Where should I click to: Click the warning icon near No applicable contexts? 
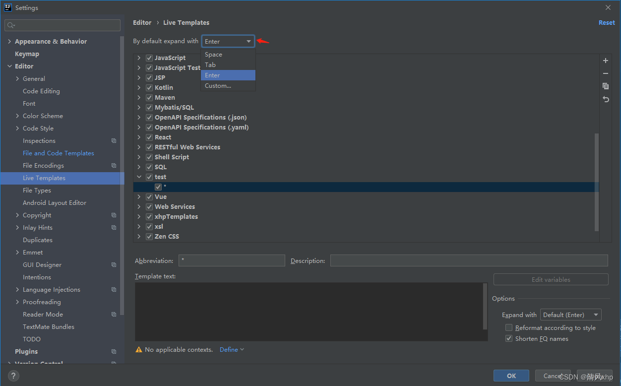pyautogui.click(x=139, y=350)
